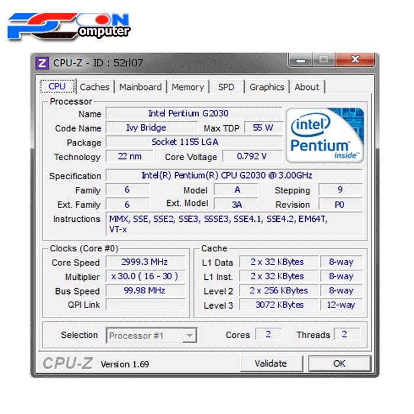Click the Intel Pentium inside logo
Image resolution: width=414 pixels, height=414 pixels.
[325, 135]
